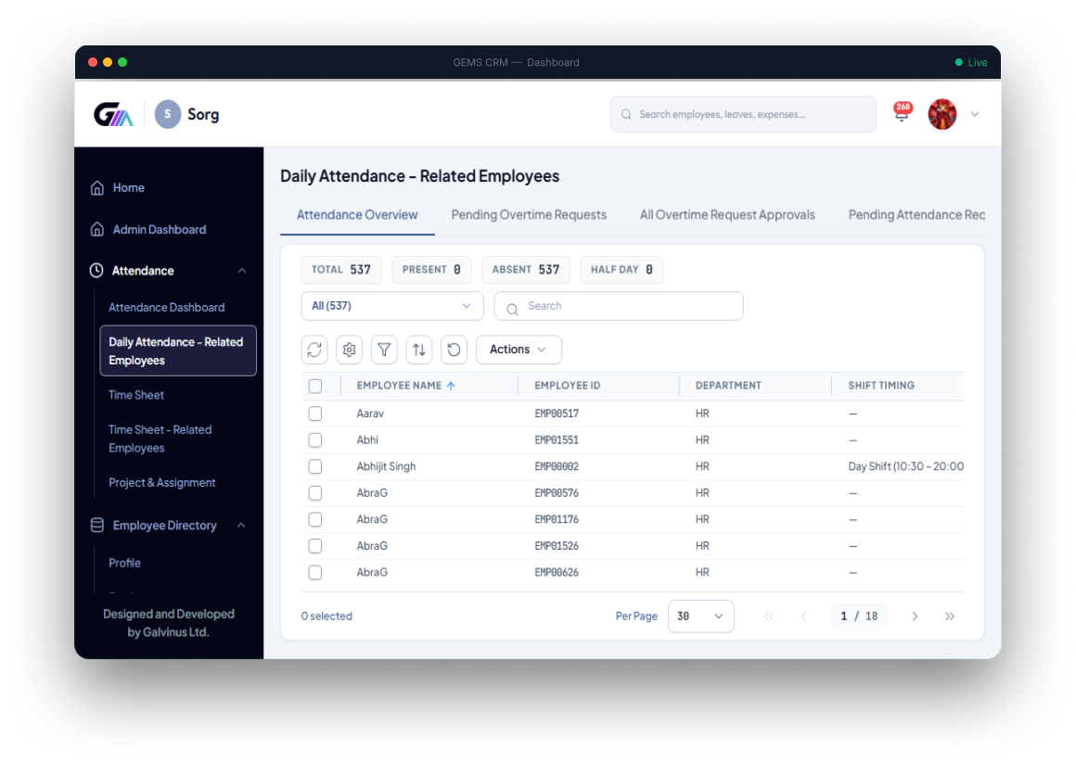1076x763 pixels.
Task: Select Daily Attendance - Related Employees item
Action: pos(178,350)
